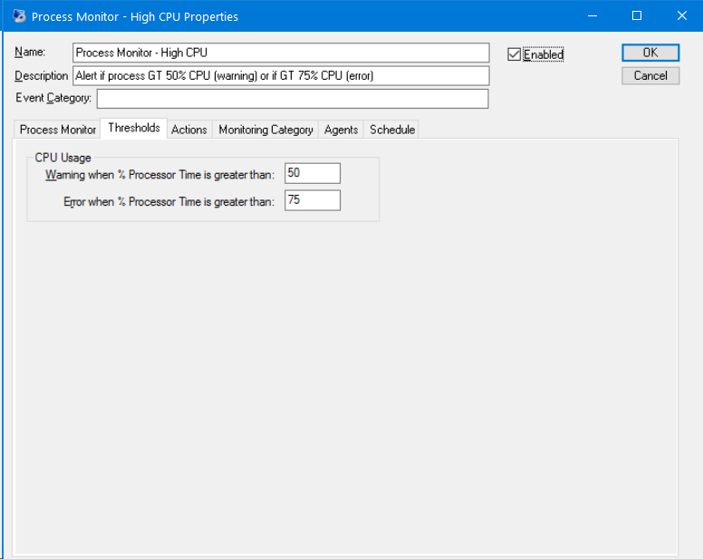Click the 'Warning when % Processor Time' label
The width and height of the screenshot is (703, 559).
coord(159,175)
